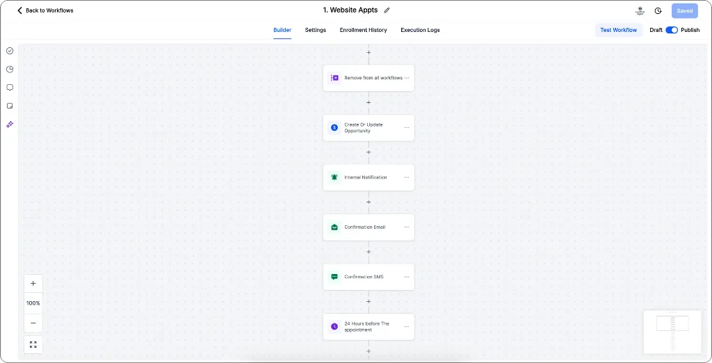Click the AI sparkle sidebar icon
Screen dimensions: 712x363
[x=10, y=124]
